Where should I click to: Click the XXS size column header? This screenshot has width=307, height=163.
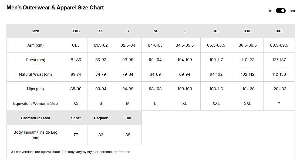(x=76, y=31)
